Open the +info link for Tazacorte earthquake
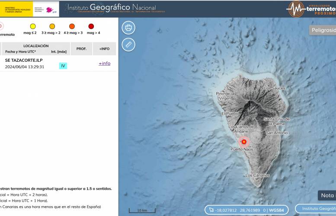This screenshot has height=216, width=336. click(x=104, y=64)
